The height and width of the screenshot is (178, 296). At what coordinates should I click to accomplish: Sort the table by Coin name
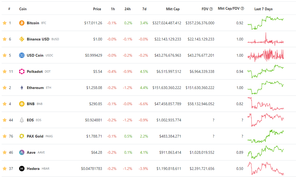[x=23, y=9]
